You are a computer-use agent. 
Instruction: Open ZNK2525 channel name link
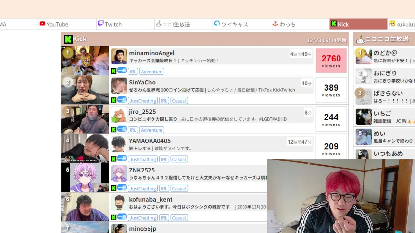click(x=142, y=170)
